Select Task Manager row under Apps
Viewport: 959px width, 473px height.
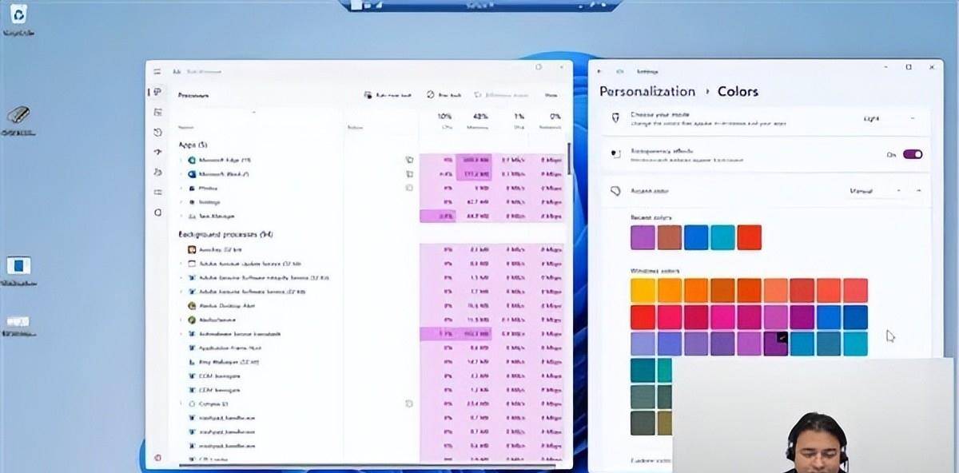click(x=371, y=217)
